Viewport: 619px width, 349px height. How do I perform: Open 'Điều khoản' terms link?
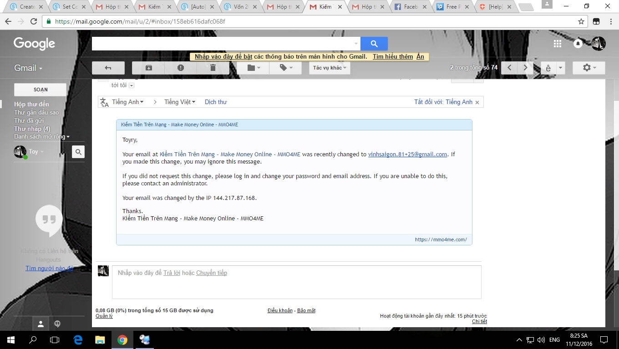280,310
